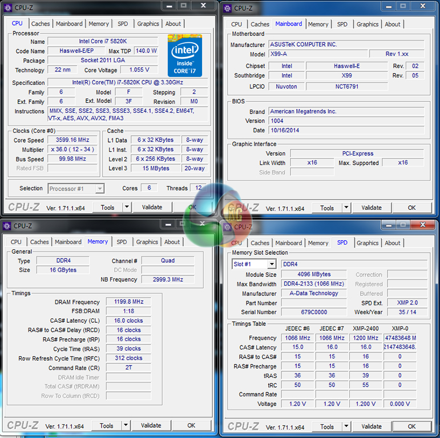The width and height of the screenshot is (440, 438).
Task: Click OK in the SPD window
Action: click(411, 427)
